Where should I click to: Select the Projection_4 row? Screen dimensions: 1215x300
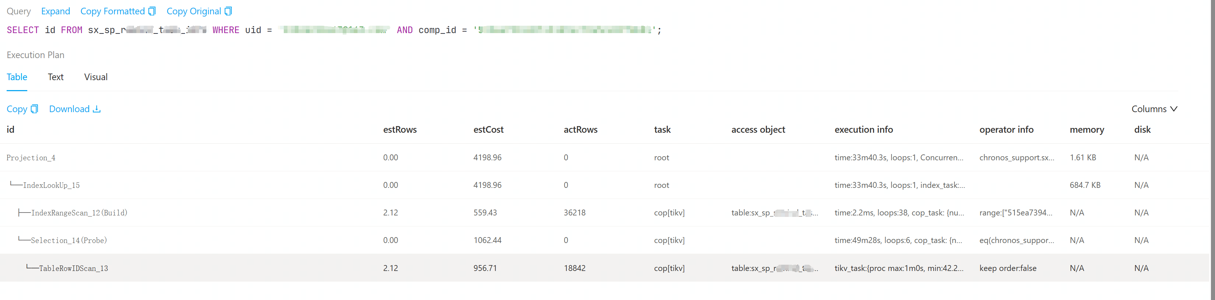(31, 158)
